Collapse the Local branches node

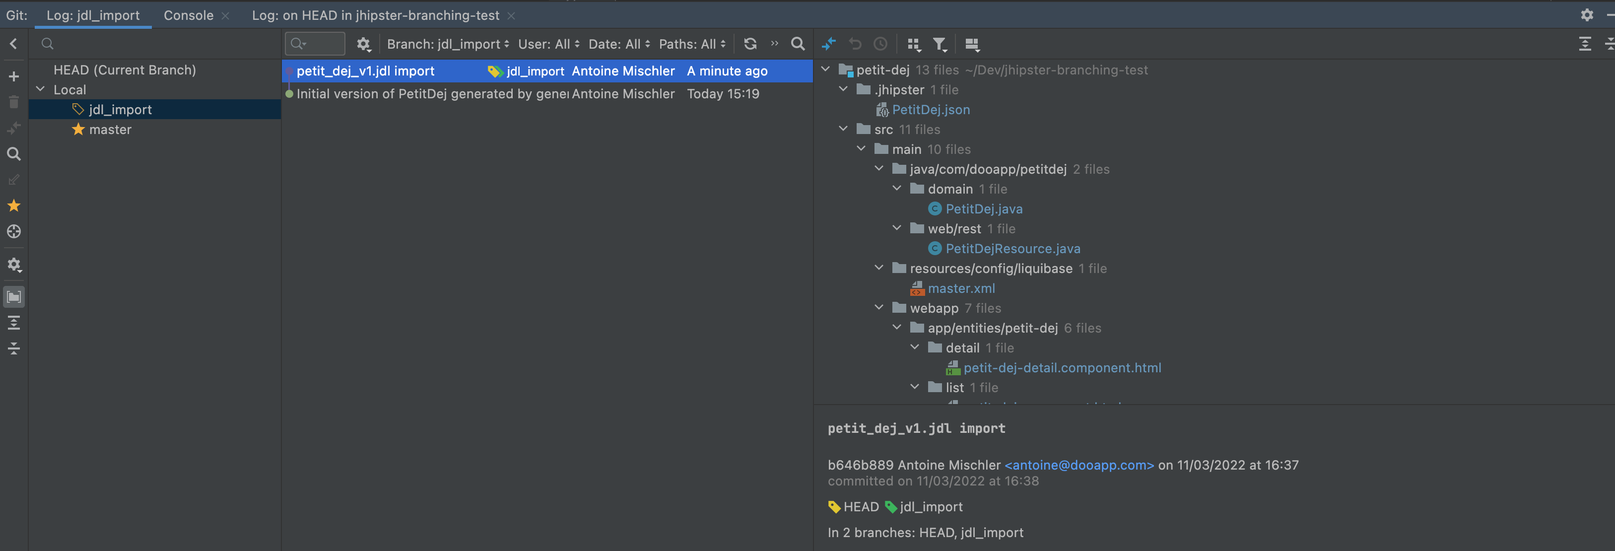pyautogui.click(x=41, y=90)
